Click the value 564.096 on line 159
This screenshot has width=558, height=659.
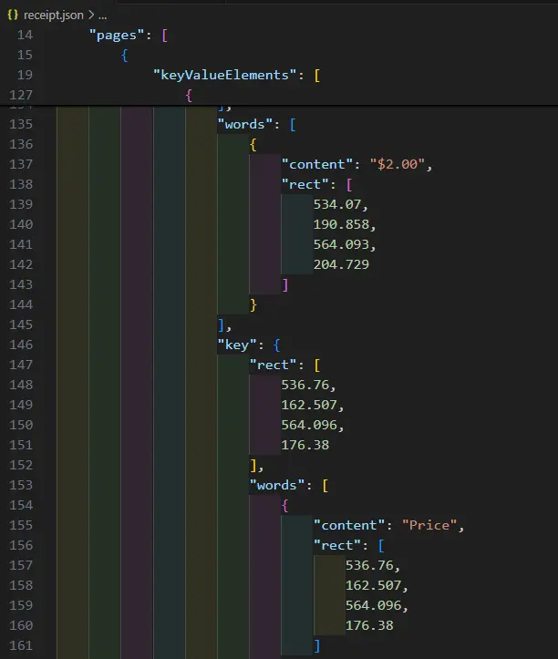[374, 605]
